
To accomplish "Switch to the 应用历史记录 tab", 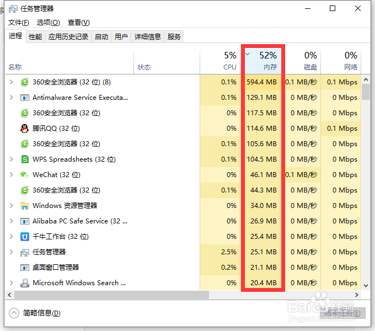I will click(x=68, y=37).
